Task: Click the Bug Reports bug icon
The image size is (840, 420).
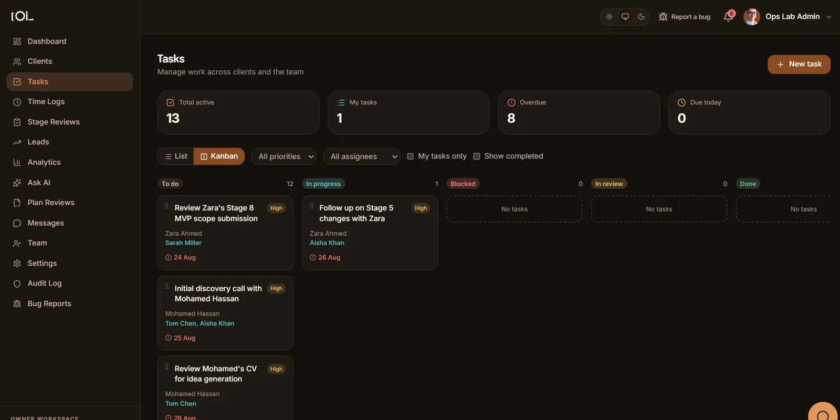Action: tap(17, 303)
